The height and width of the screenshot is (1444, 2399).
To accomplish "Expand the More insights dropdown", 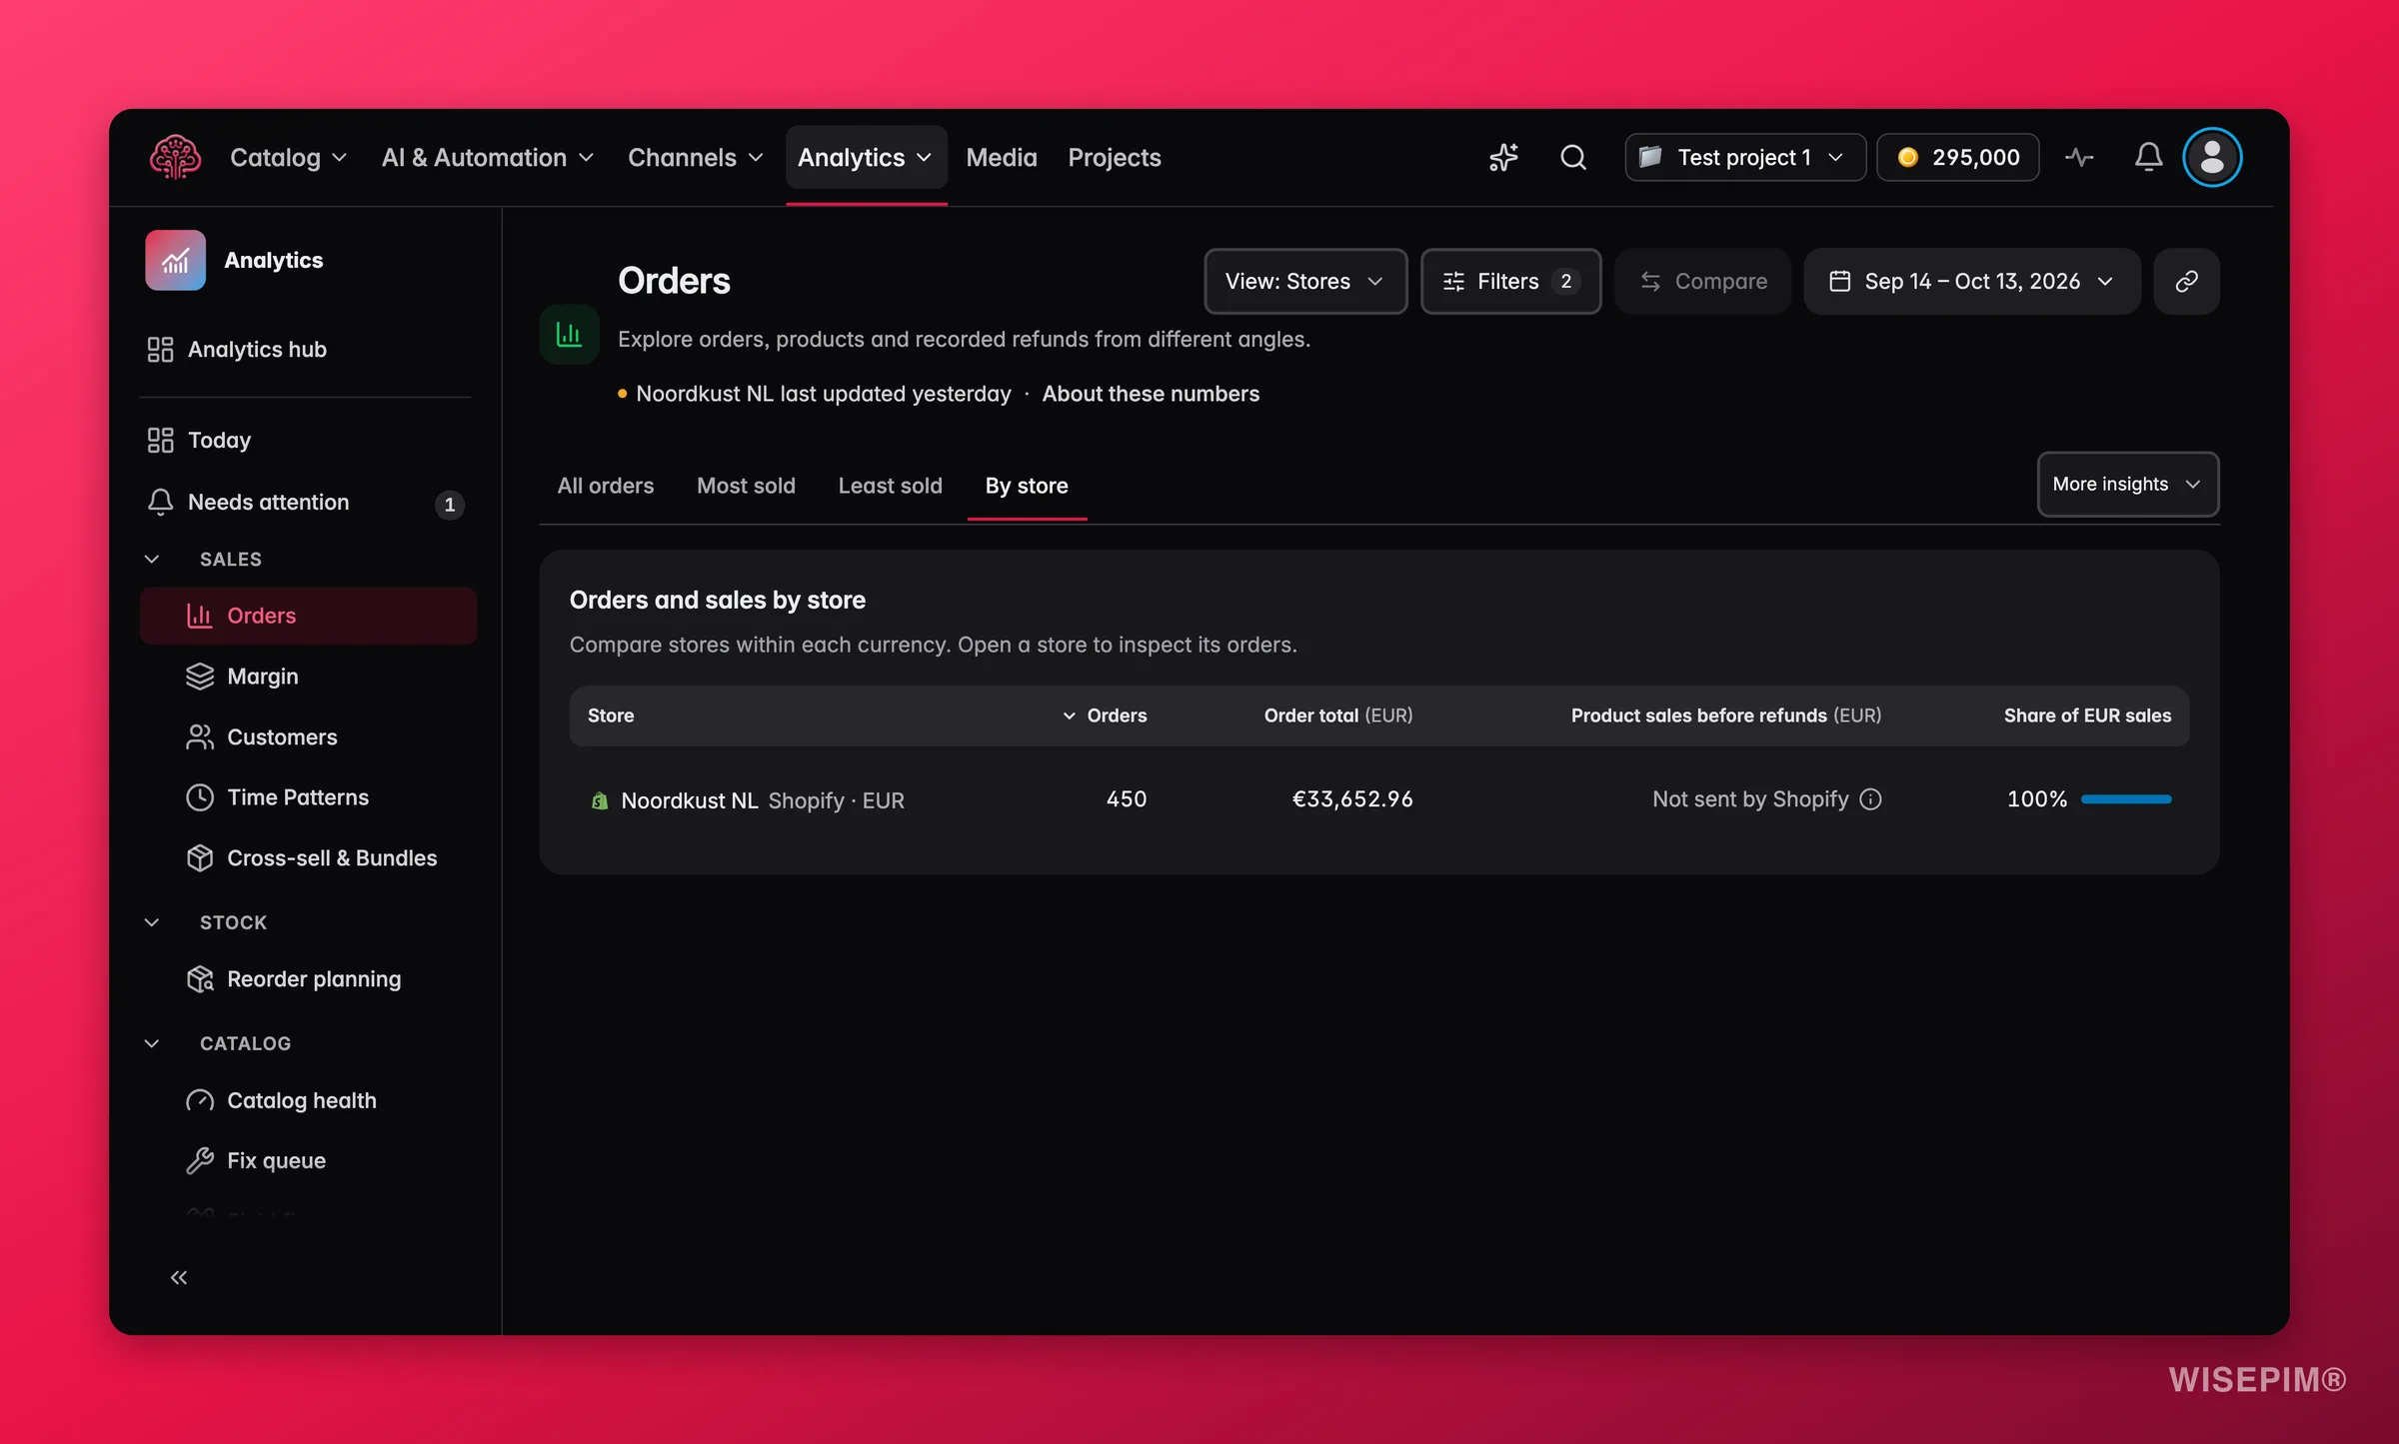I will tap(2127, 484).
